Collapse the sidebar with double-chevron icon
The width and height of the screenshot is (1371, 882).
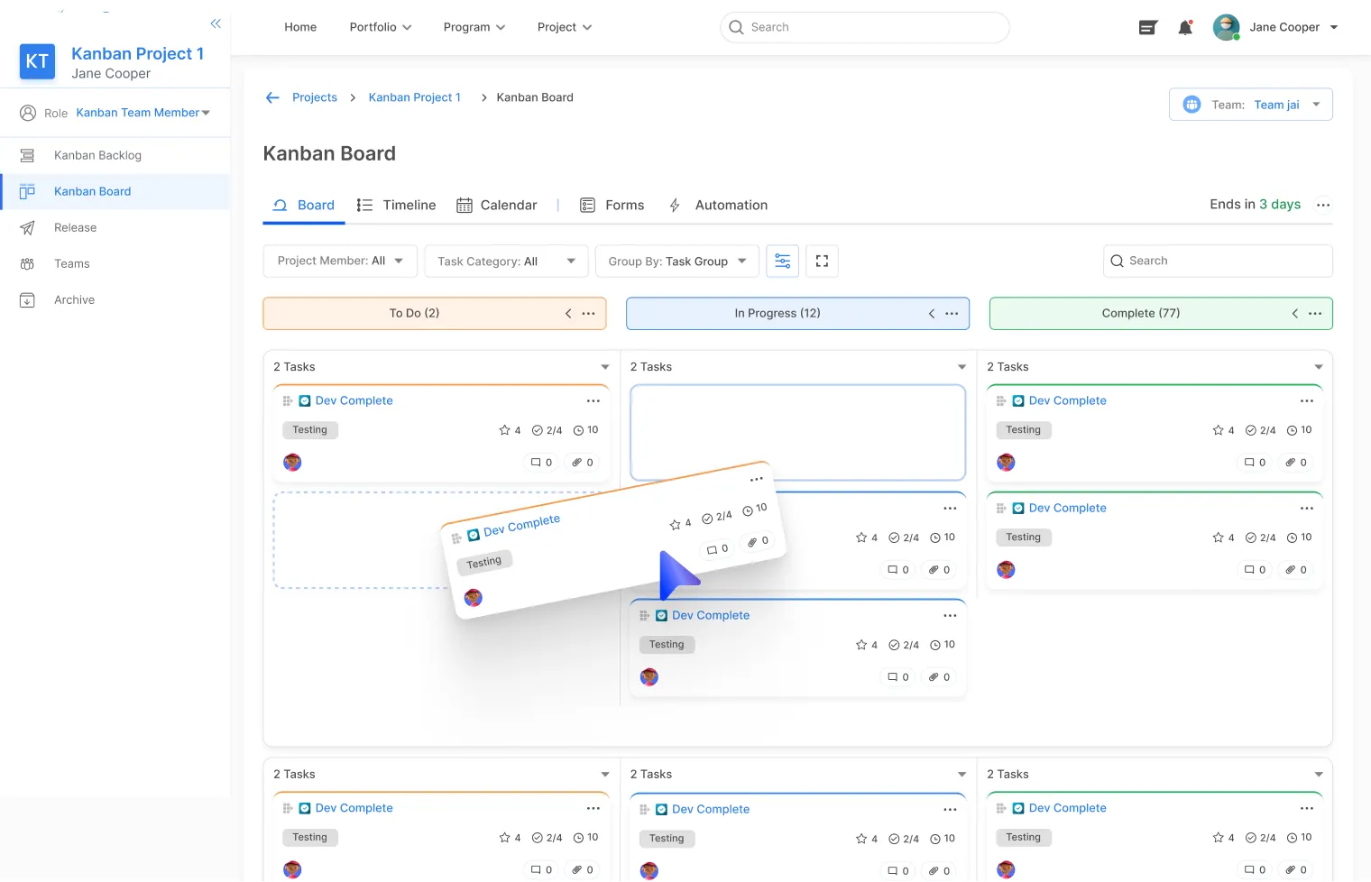click(216, 23)
